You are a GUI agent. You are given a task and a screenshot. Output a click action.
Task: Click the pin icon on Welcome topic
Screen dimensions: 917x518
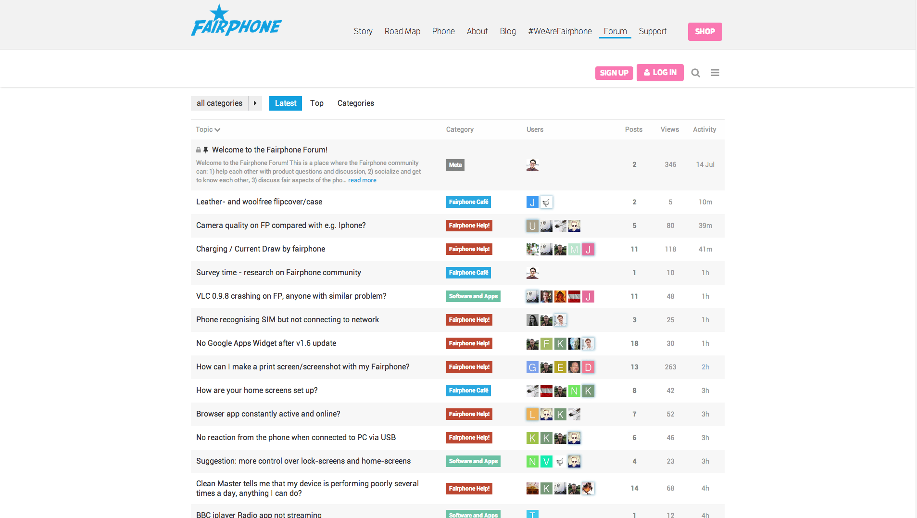(206, 150)
